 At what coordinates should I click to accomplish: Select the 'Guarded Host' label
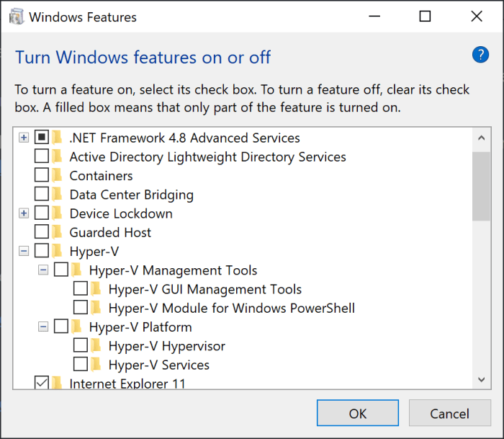(110, 233)
